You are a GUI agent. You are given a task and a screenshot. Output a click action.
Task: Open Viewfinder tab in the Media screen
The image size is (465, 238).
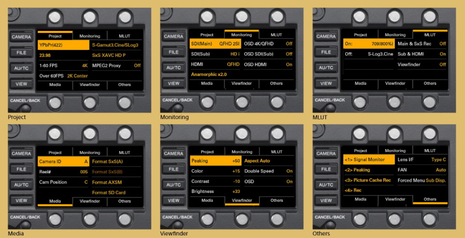[90, 201]
